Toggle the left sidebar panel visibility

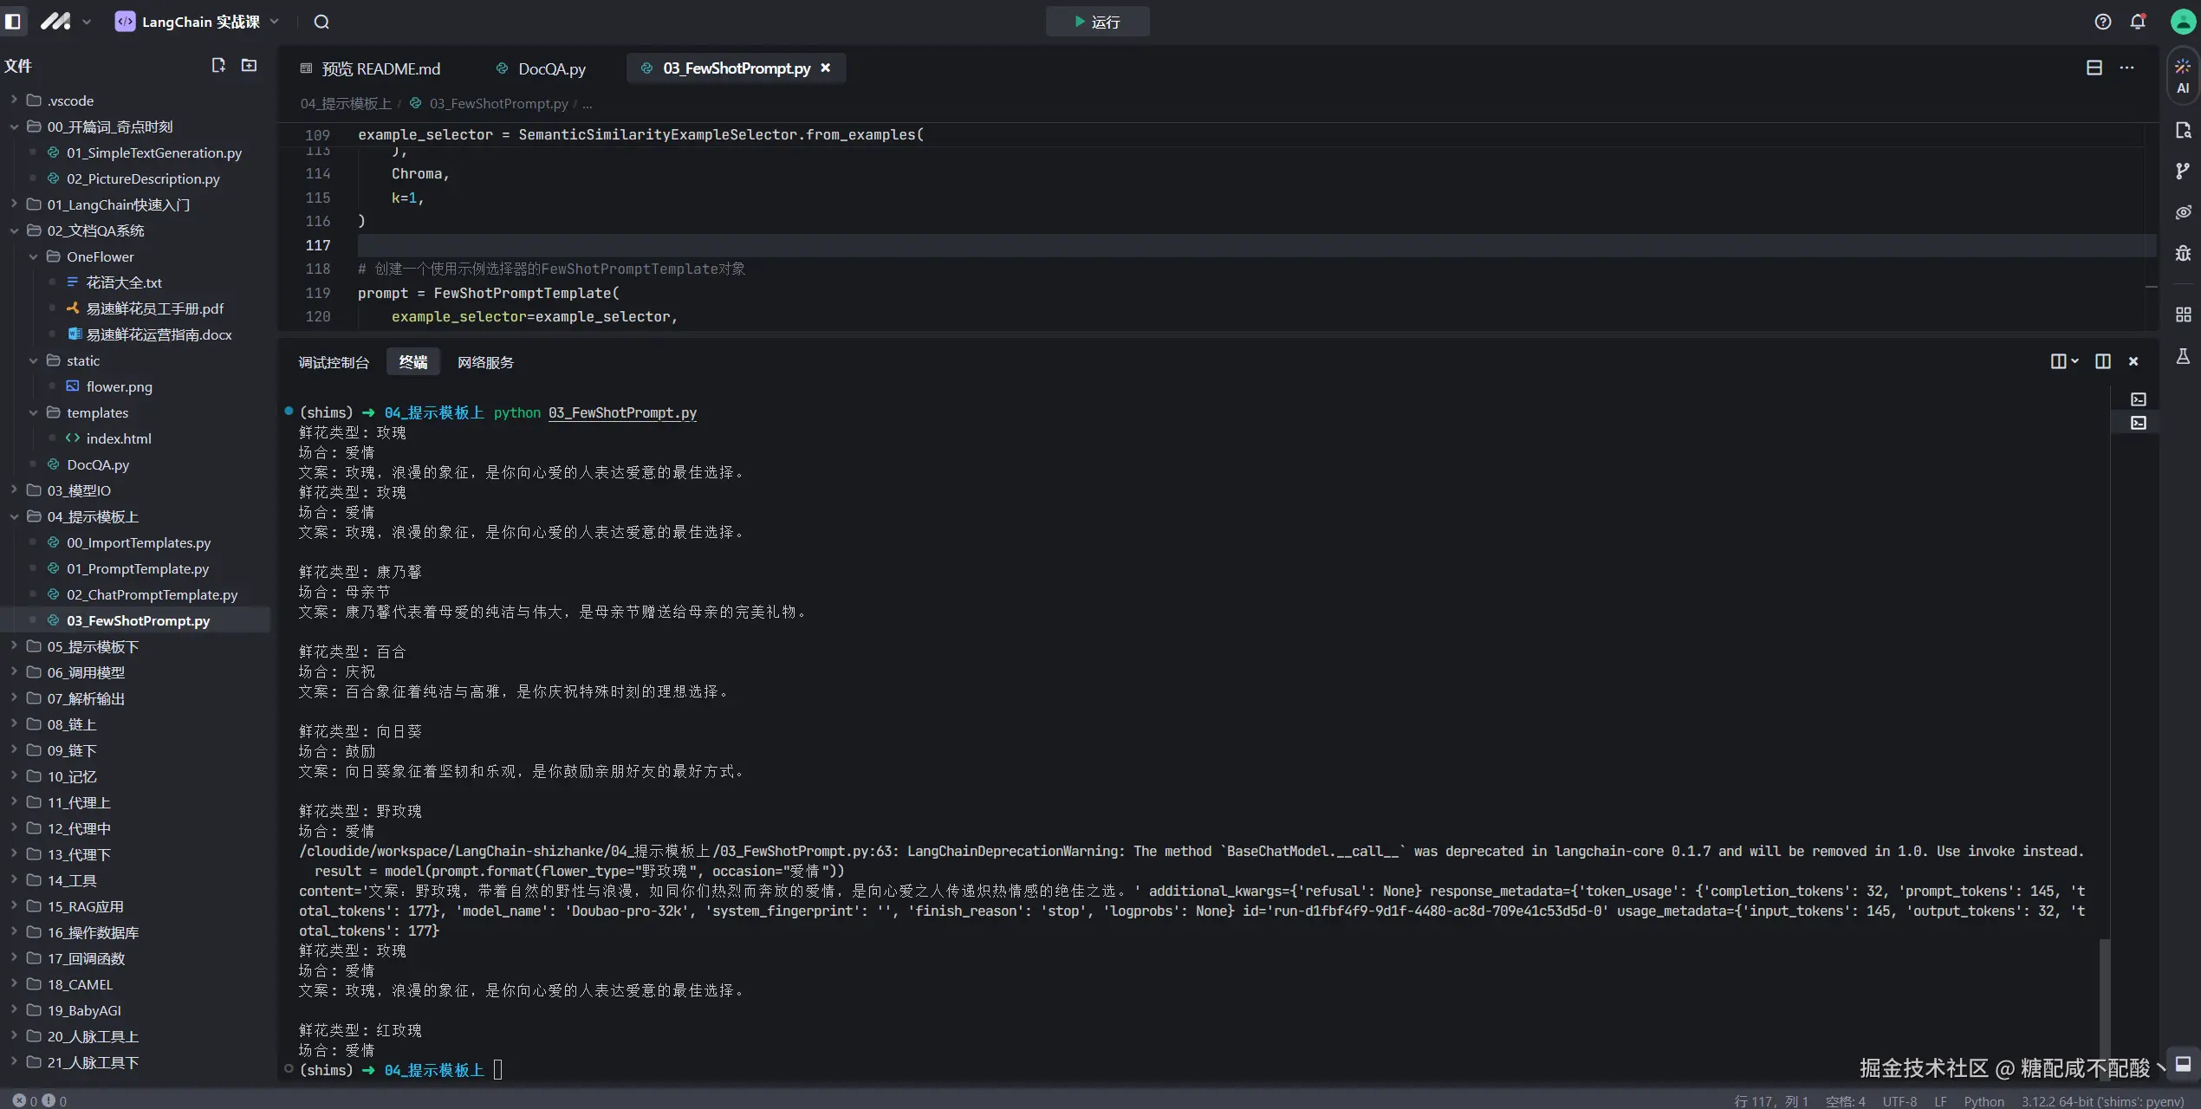coord(13,22)
